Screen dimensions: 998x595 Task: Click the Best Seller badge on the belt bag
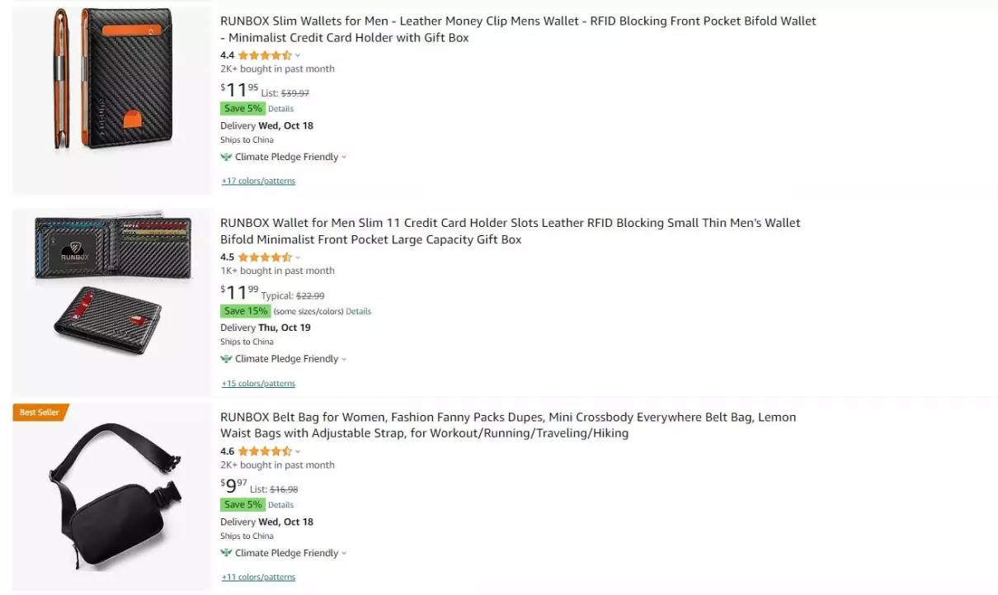(x=40, y=412)
